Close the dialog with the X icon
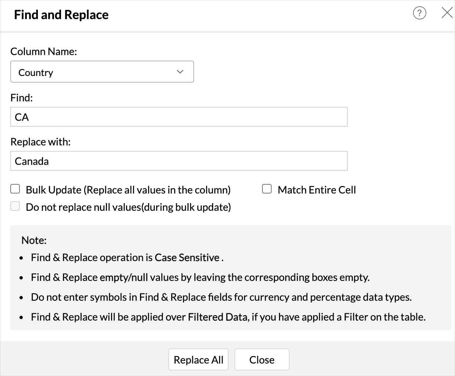Viewport: 455px width, 376px height. [447, 13]
